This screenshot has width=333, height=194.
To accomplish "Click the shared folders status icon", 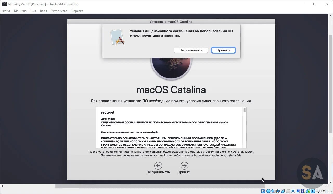I will [x=288, y=191].
